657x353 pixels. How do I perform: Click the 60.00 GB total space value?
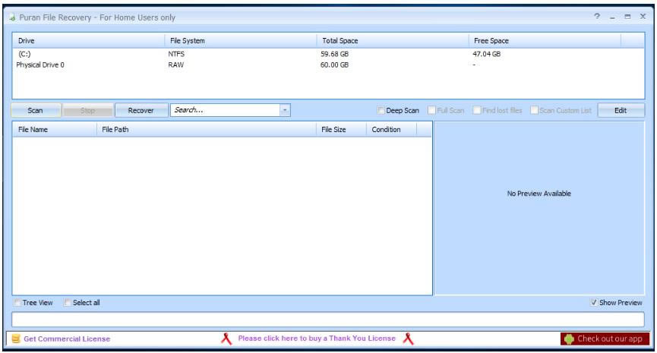[x=334, y=65]
